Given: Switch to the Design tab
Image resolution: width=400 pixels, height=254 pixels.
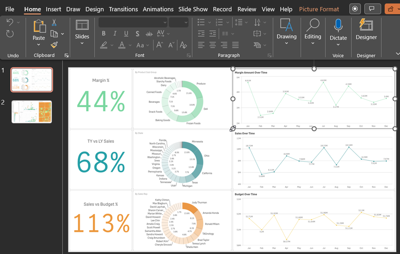Looking at the screenshot, I should pyautogui.click(x=95, y=9).
